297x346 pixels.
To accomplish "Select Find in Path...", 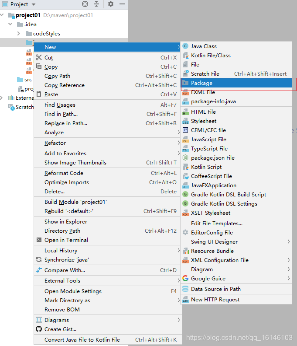I will 107,114.
